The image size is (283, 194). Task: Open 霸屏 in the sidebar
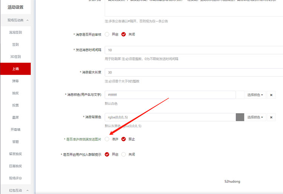click(15, 117)
